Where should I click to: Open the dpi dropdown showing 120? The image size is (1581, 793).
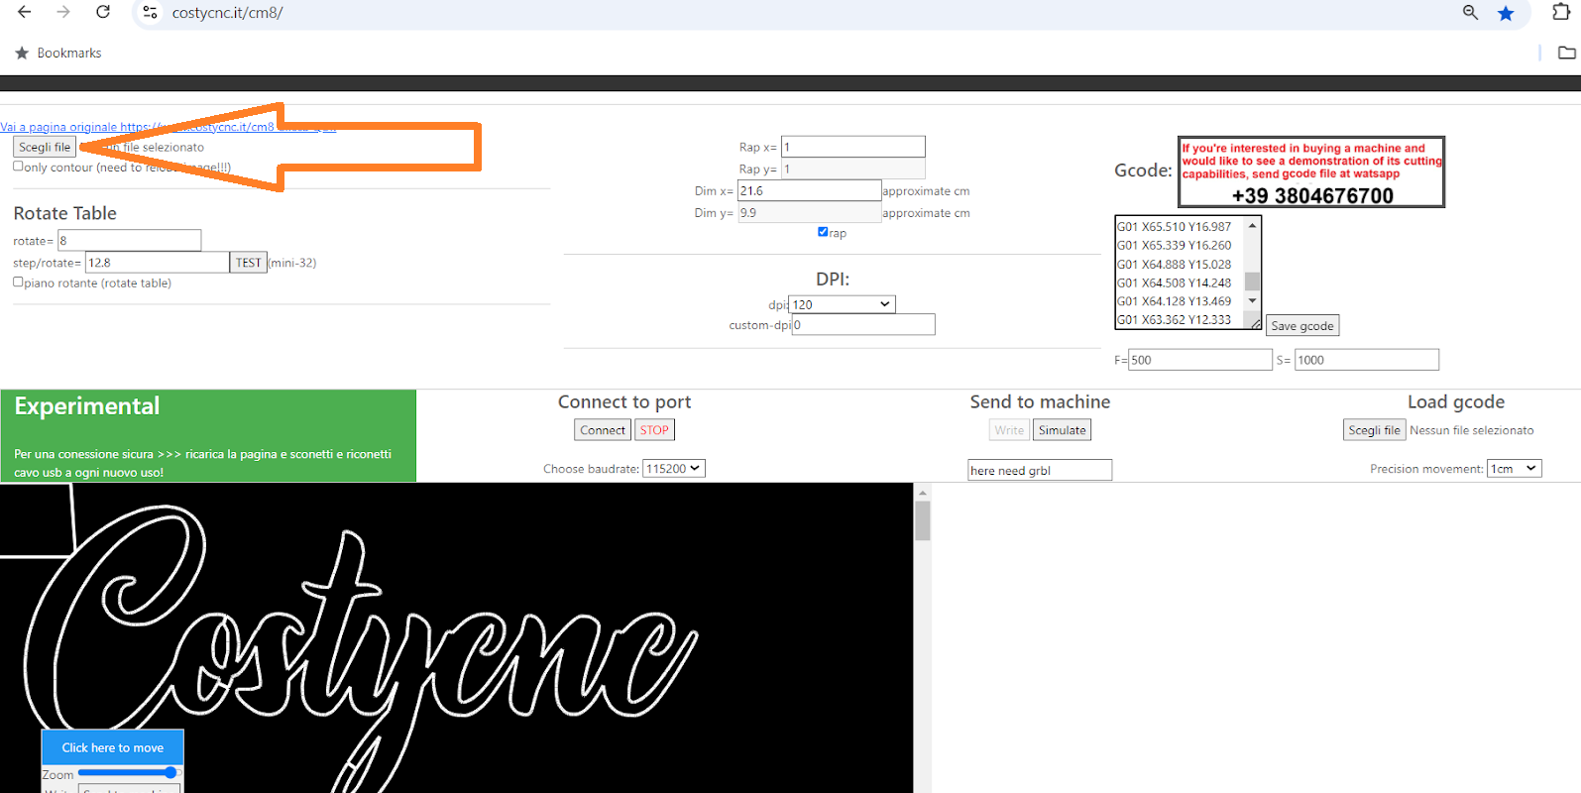[843, 304]
